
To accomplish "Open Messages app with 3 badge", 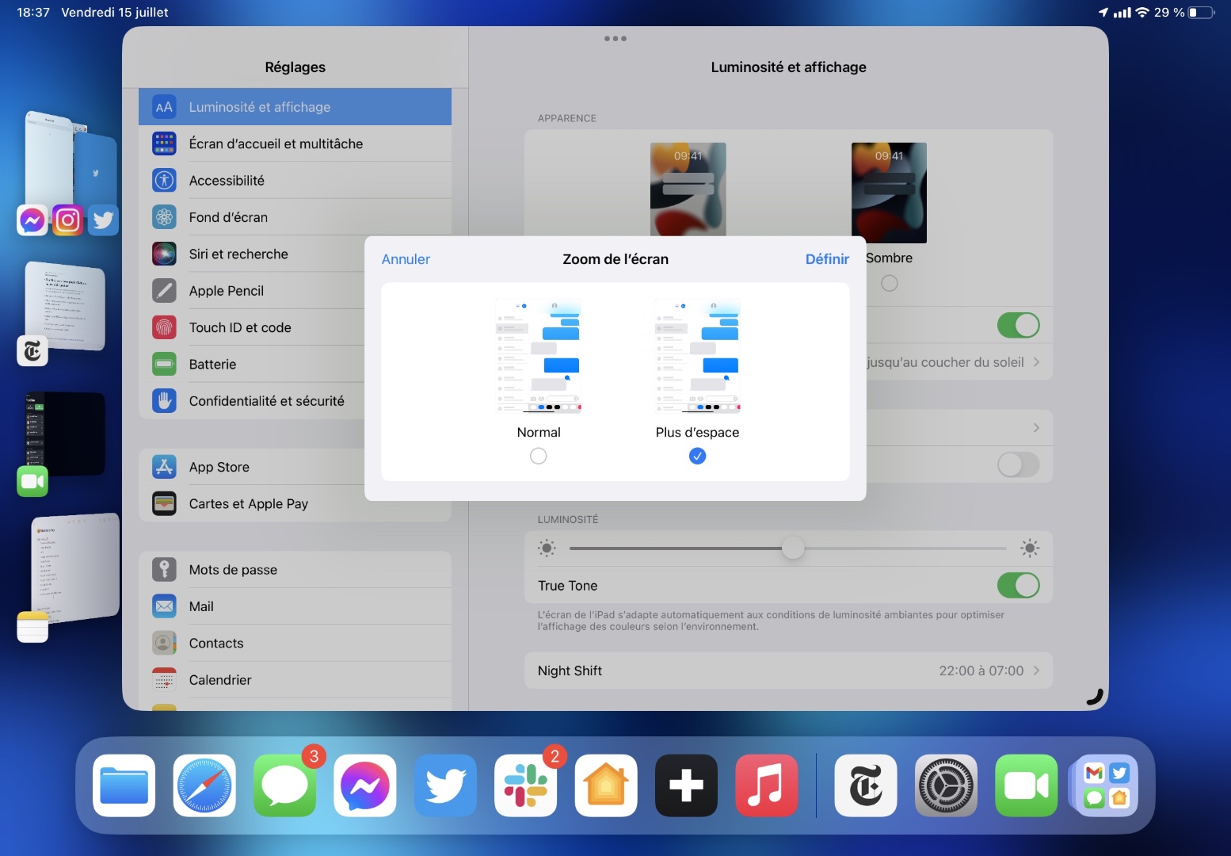I will click(x=285, y=785).
